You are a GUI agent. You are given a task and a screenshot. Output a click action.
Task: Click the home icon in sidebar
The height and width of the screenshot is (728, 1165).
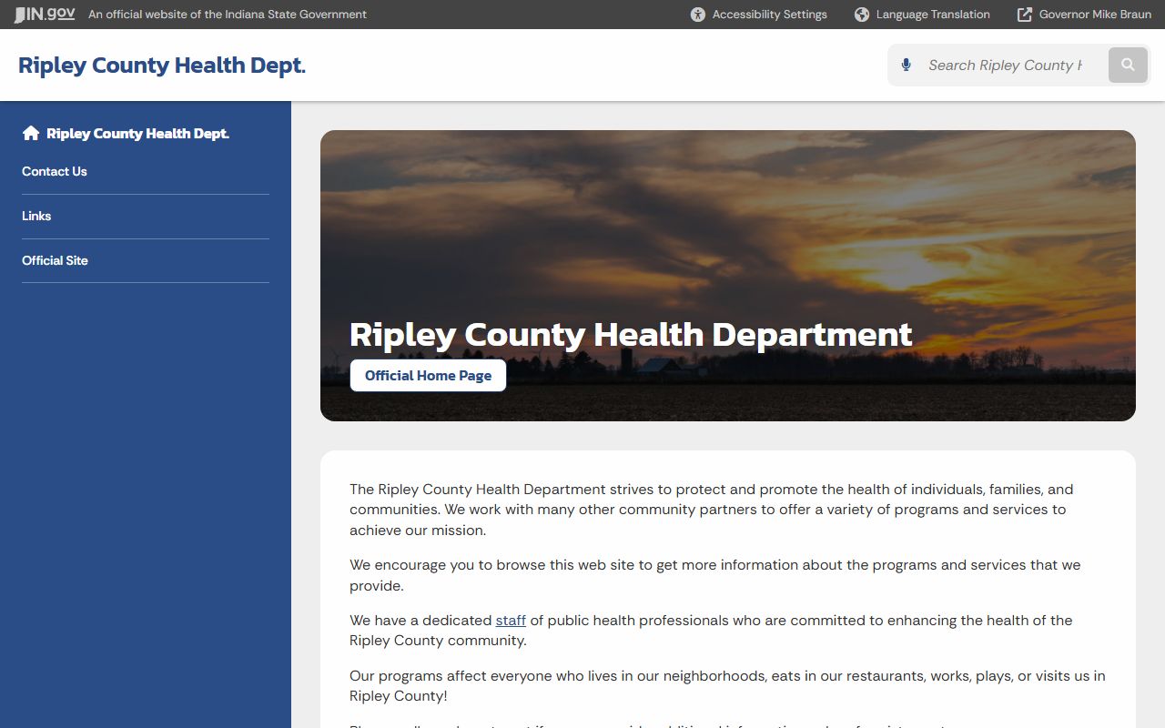click(31, 133)
